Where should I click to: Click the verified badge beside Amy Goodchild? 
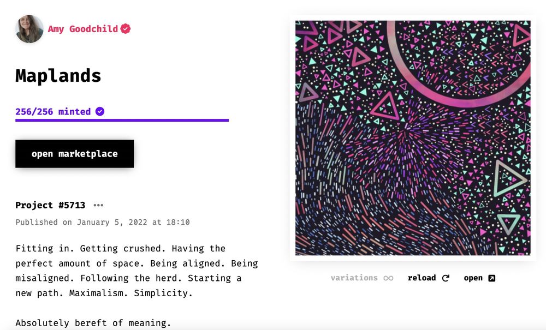click(x=126, y=29)
